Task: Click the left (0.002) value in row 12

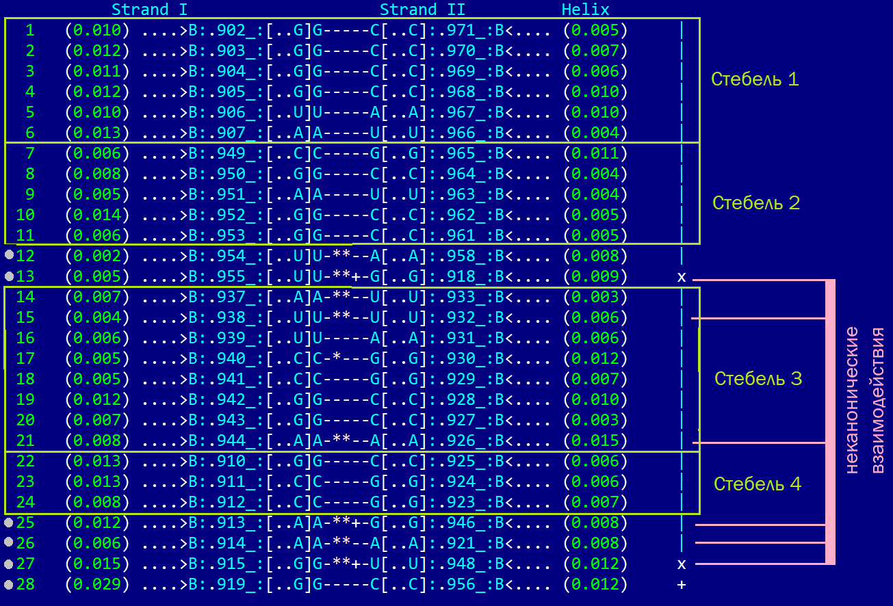Action: coord(97,256)
